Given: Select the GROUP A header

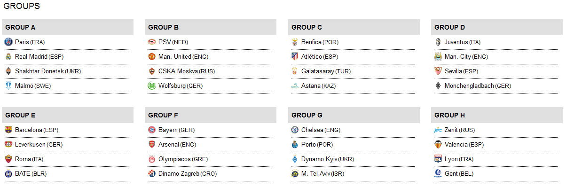Looking at the screenshot, I should click(x=68, y=27).
